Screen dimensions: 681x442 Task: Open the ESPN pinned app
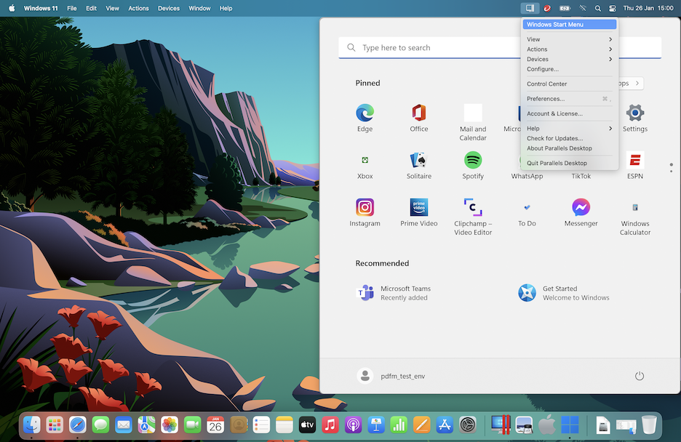(634, 164)
